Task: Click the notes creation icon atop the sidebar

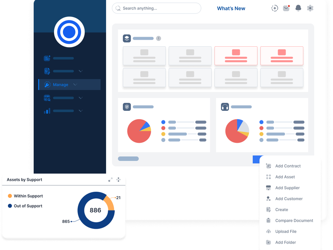Action: 47,58
